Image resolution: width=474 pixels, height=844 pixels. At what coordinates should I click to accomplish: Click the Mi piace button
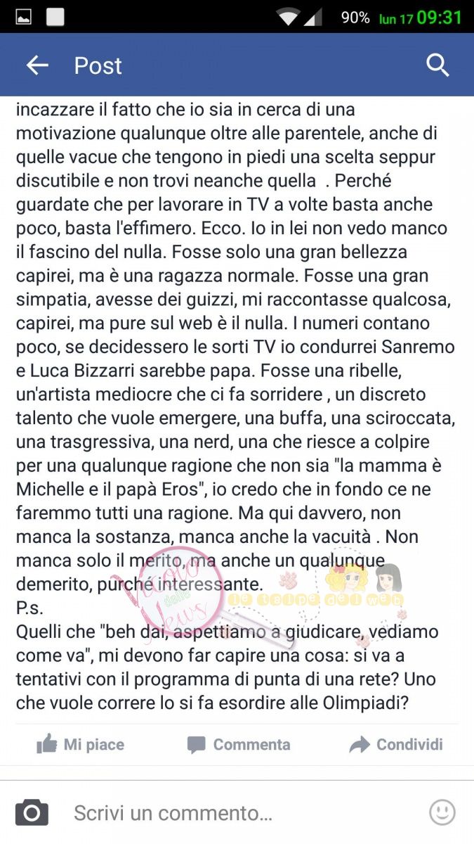80,744
